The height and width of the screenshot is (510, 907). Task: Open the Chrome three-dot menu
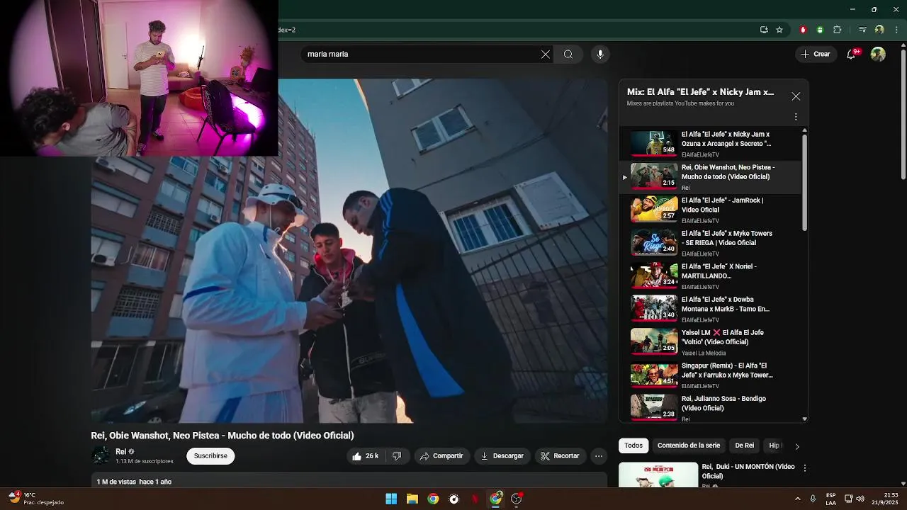click(896, 30)
